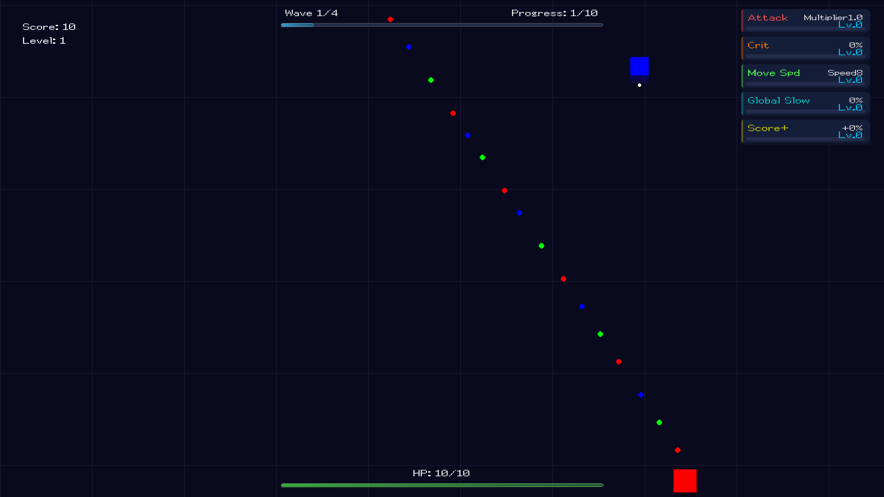The height and width of the screenshot is (497, 884).
Task: Choose the Score+ upgrade panel
Action: (x=805, y=131)
